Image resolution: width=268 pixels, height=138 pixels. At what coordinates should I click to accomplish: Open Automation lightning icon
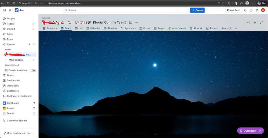(255, 22)
